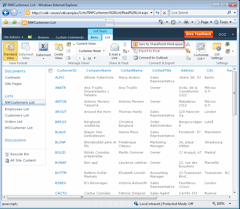The width and height of the screenshot is (240, 209).
Task: Click the Create View icon
Action: (59, 51)
